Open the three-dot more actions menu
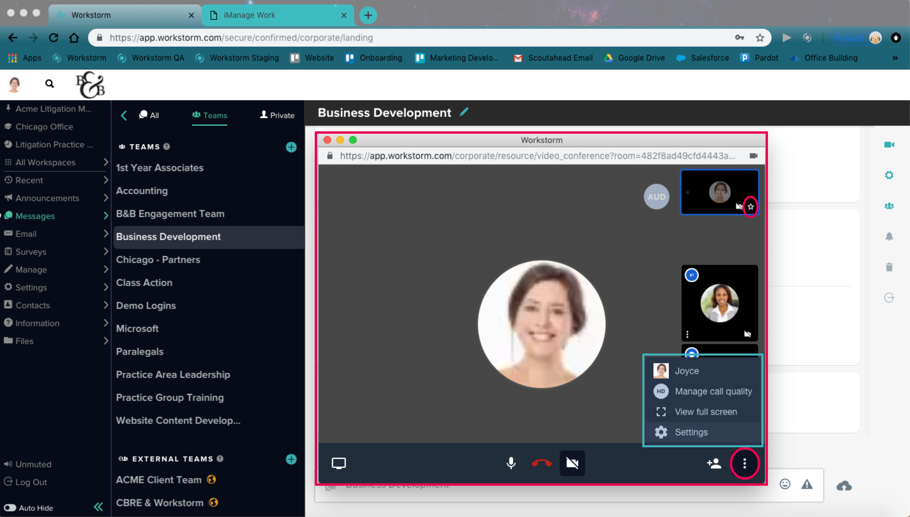 pyautogui.click(x=744, y=463)
